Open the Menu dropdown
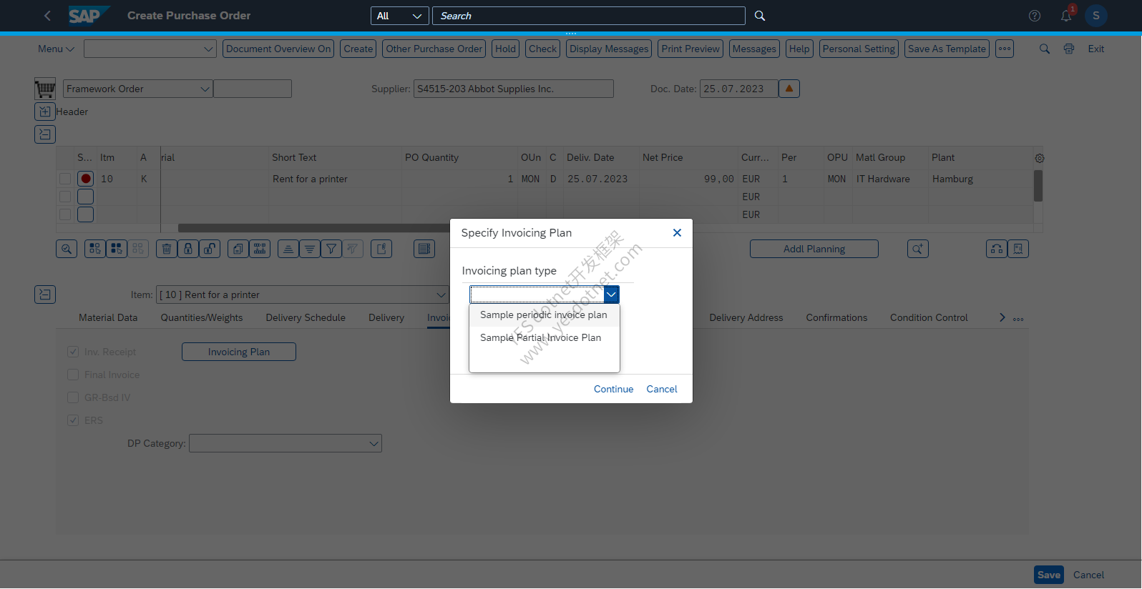 (56, 49)
